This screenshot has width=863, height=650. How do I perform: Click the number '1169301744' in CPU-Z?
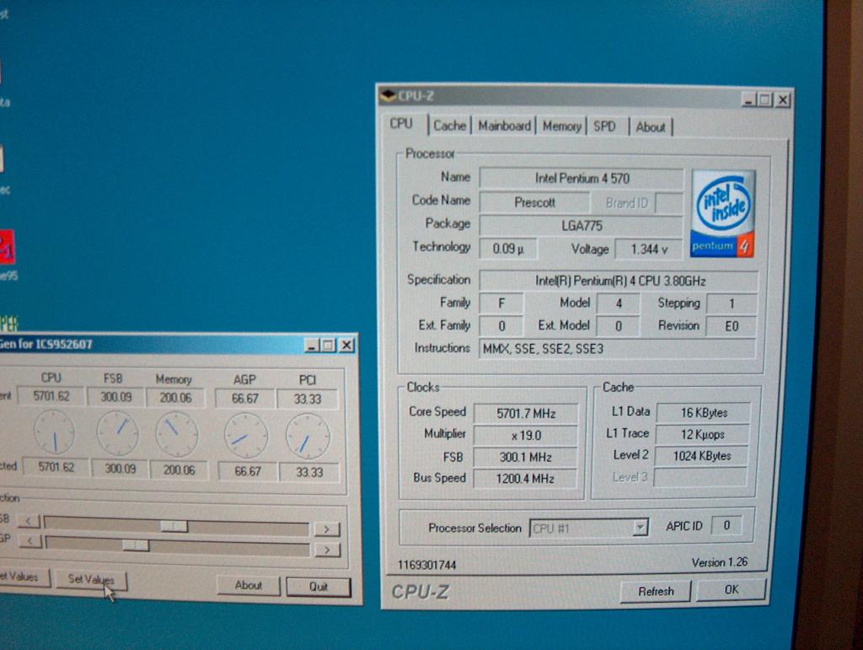(x=427, y=565)
